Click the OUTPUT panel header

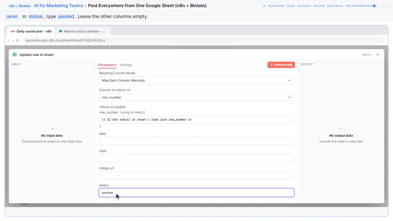(307, 64)
